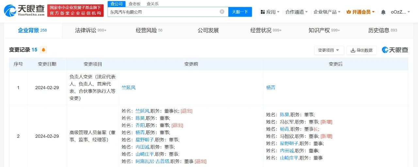Open the 应用 apps menu
Viewport: 418px width, 167px height.
[270, 12]
